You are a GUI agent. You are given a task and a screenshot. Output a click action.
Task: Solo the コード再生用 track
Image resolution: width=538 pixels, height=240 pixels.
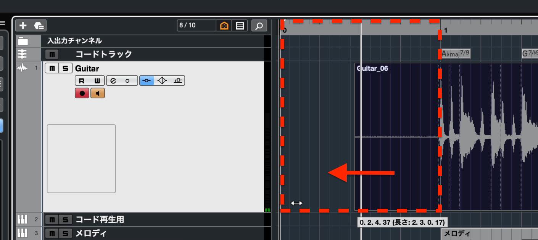pyautogui.click(x=66, y=220)
